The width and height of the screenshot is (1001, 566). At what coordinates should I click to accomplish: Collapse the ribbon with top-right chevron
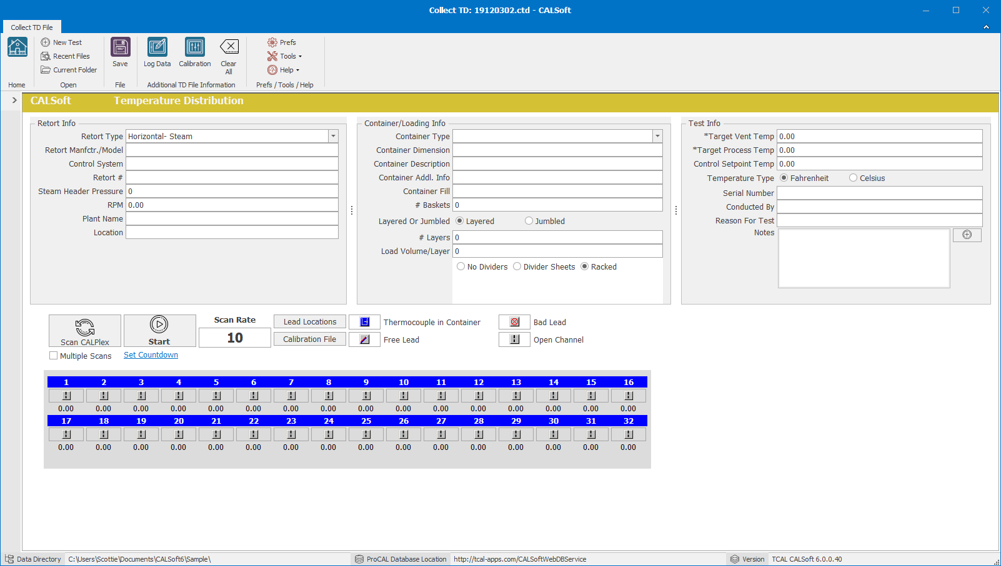[986, 27]
